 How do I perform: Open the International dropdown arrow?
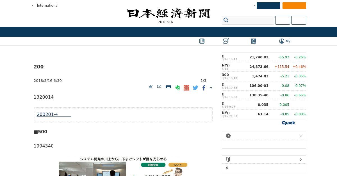pyautogui.click(x=33, y=5)
